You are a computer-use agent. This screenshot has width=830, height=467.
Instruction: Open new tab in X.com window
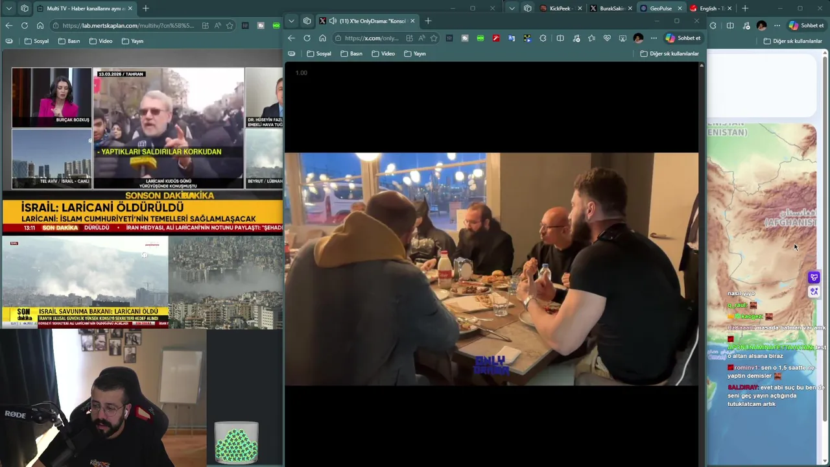[x=428, y=21]
